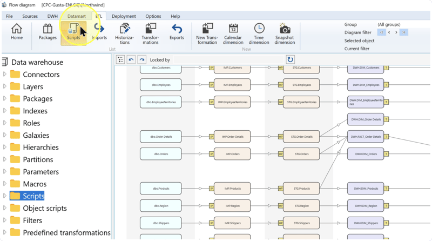Viewport: 432px width, 241px height.
Task: Select the STG.EmployeeTerritories node
Action: click(301, 102)
